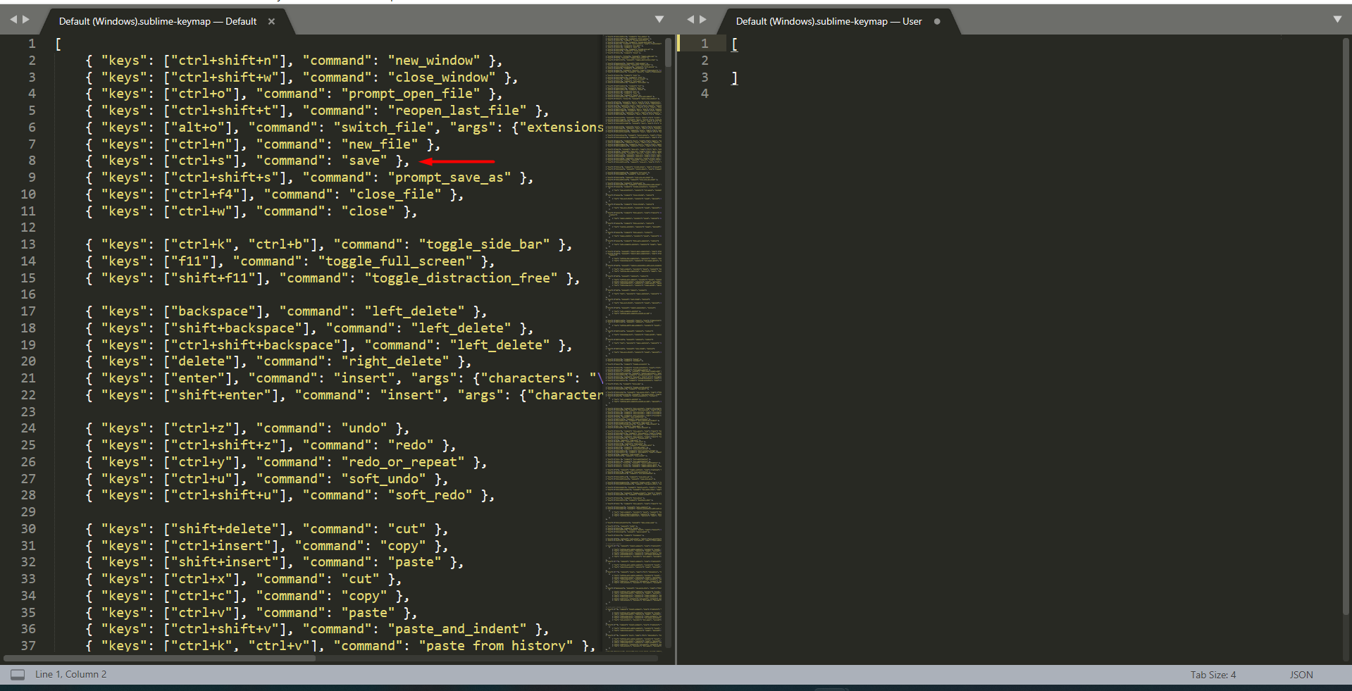This screenshot has height=691, width=1352.
Task: Click the minimap of the Default keymap
Action: [x=633, y=342]
